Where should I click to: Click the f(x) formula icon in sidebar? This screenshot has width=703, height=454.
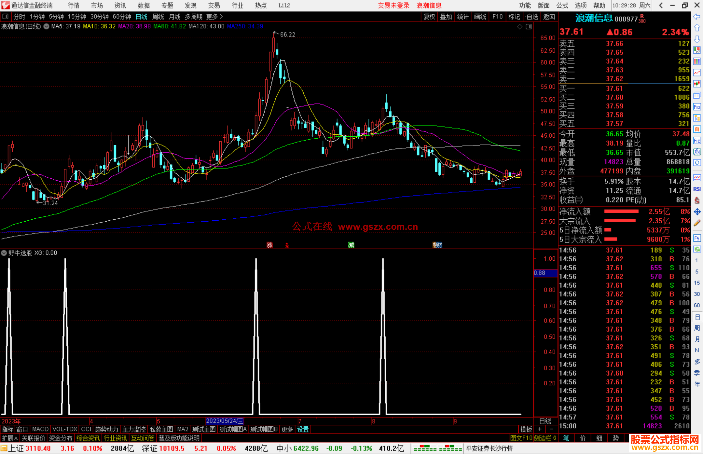tap(697, 152)
